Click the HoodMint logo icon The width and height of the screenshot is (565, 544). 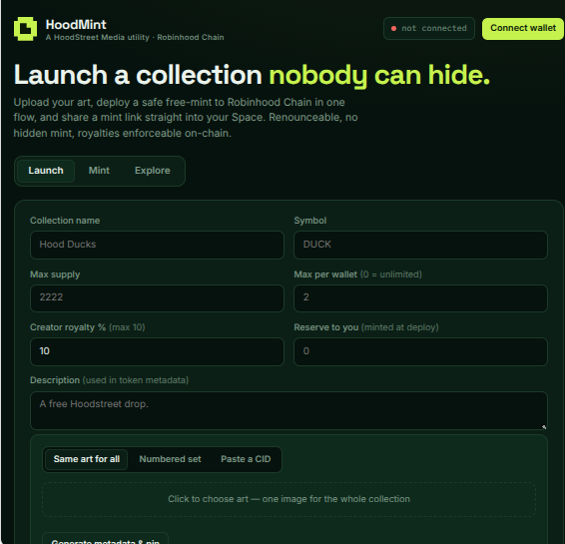[x=25, y=29]
